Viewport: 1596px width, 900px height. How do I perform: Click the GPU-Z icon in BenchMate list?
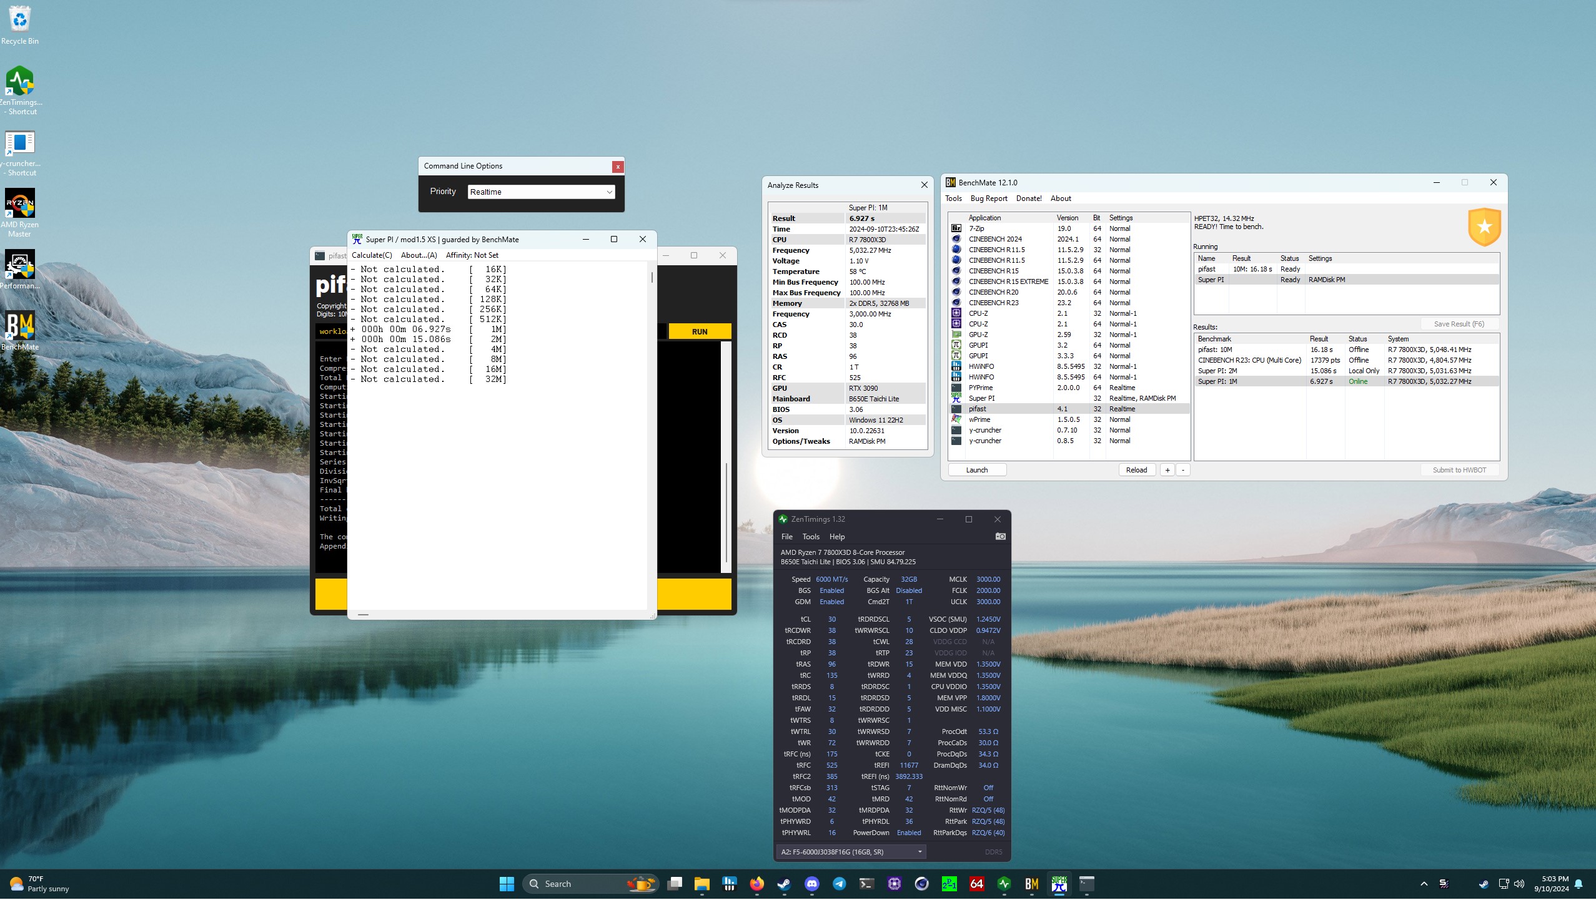(956, 335)
